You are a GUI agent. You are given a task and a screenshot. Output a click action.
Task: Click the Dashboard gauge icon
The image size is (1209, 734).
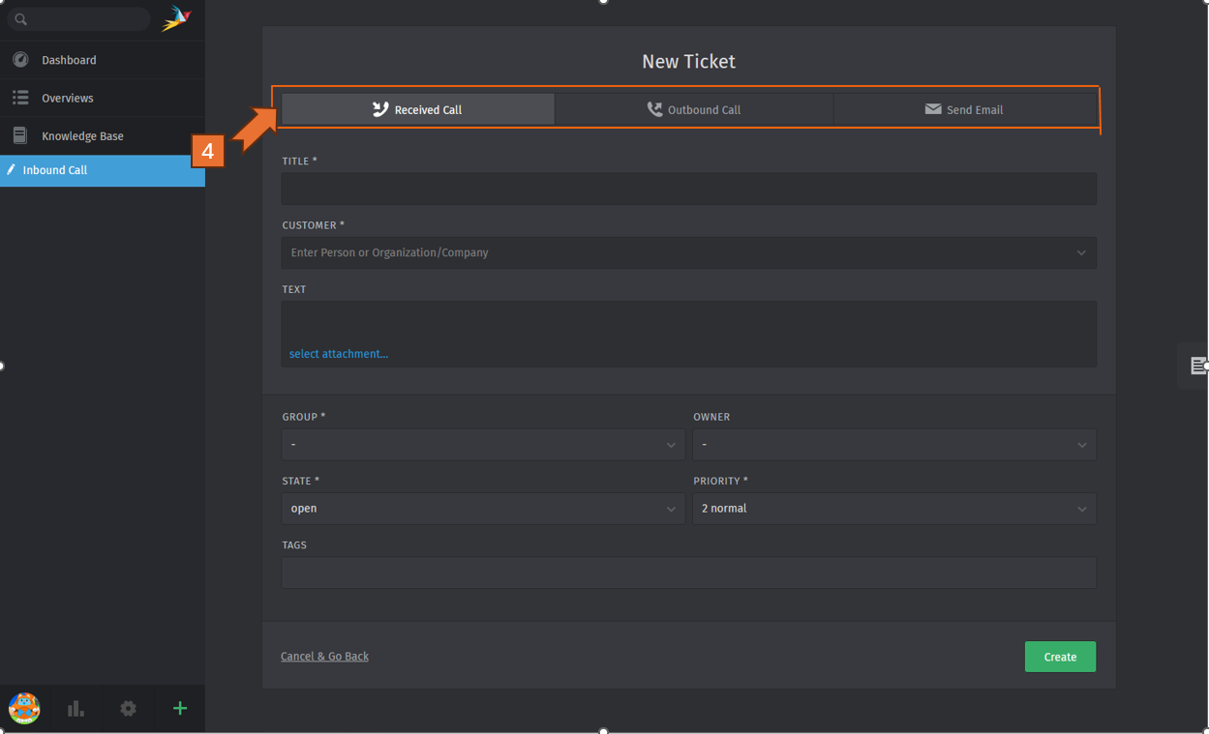(x=20, y=60)
